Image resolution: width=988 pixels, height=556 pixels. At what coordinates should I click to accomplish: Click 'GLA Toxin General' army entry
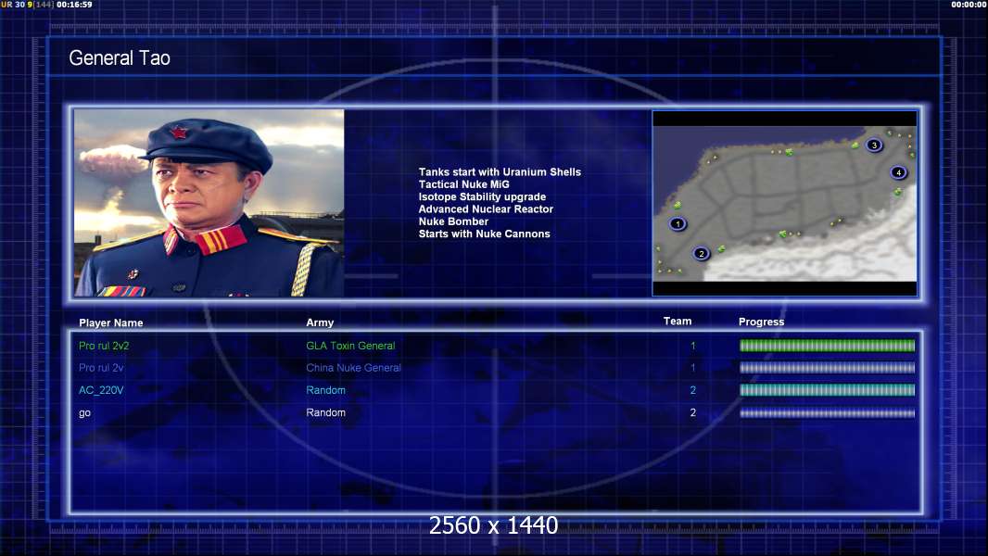[350, 346]
